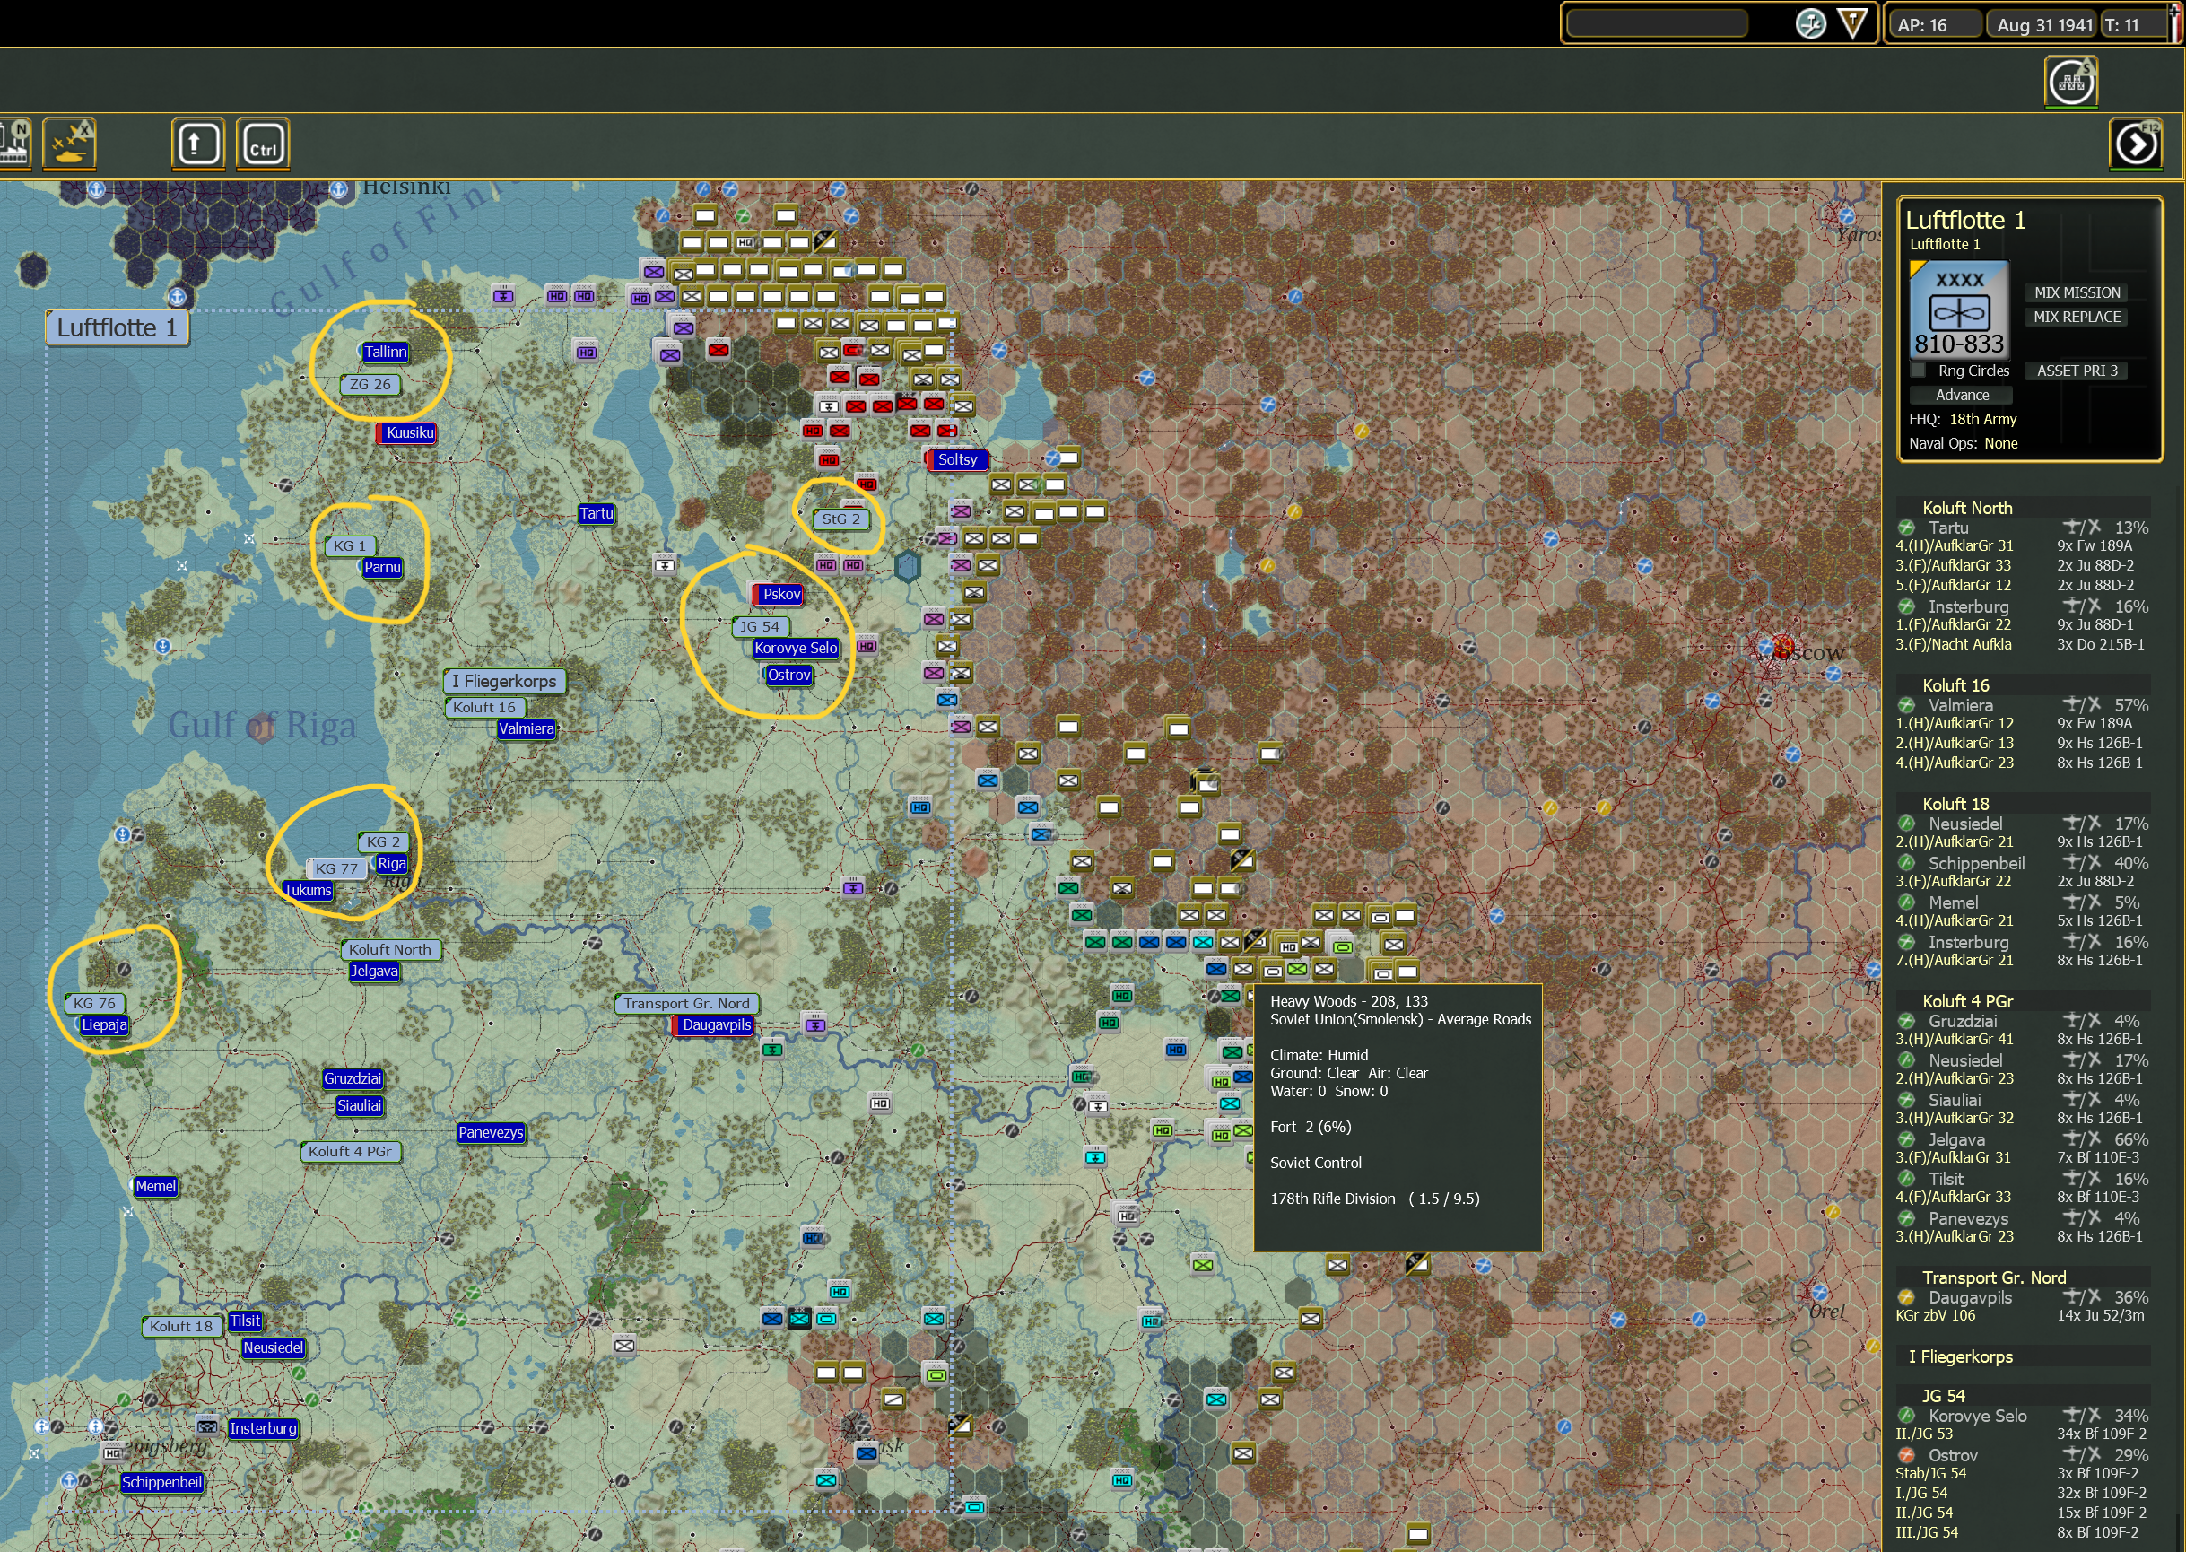This screenshot has width=2186, height=1552.
Task: Enable the Rng Circles checkbox
Action: [1917, 371]
